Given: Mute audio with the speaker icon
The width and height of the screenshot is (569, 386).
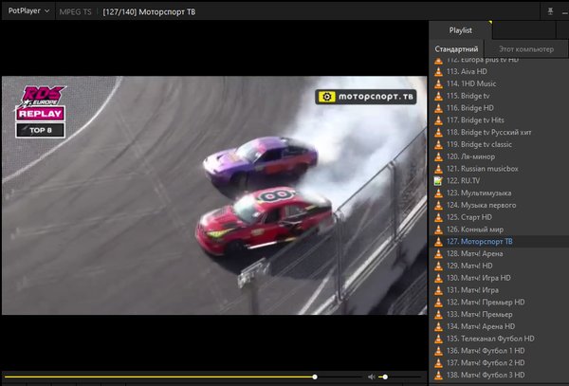Looking at the screenshot, I should [x=372, y=377].
